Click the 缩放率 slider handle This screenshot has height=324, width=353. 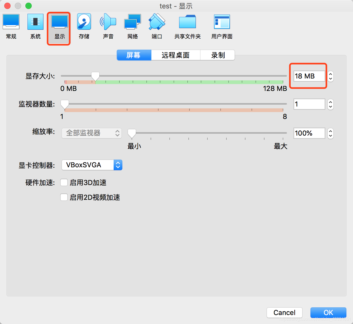coord(132,133)
